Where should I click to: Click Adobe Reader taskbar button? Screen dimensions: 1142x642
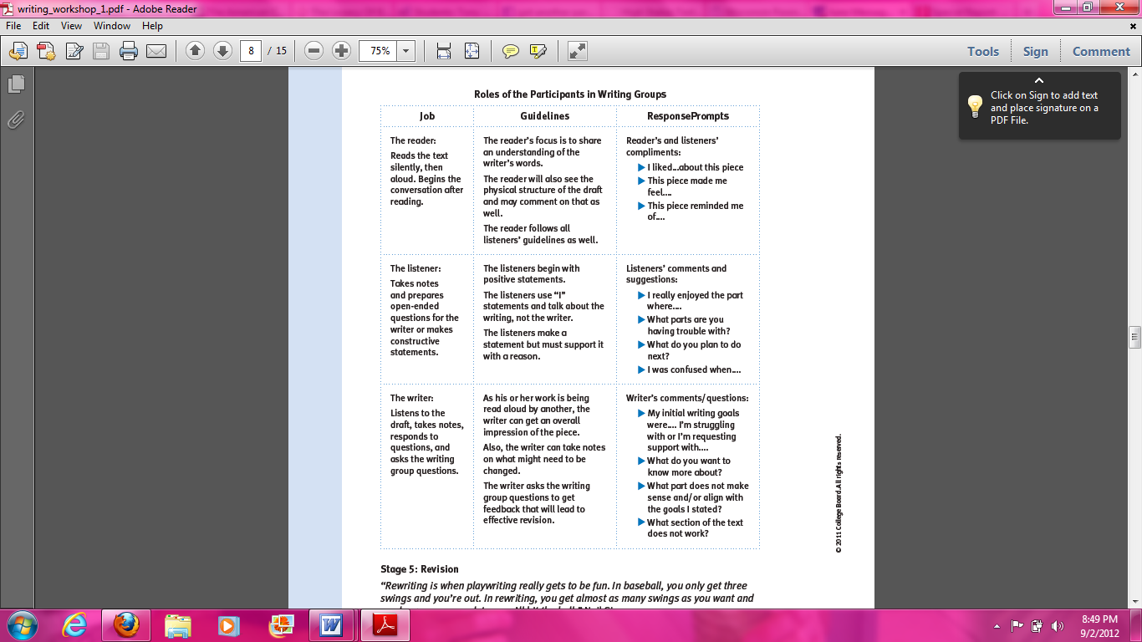384,624
